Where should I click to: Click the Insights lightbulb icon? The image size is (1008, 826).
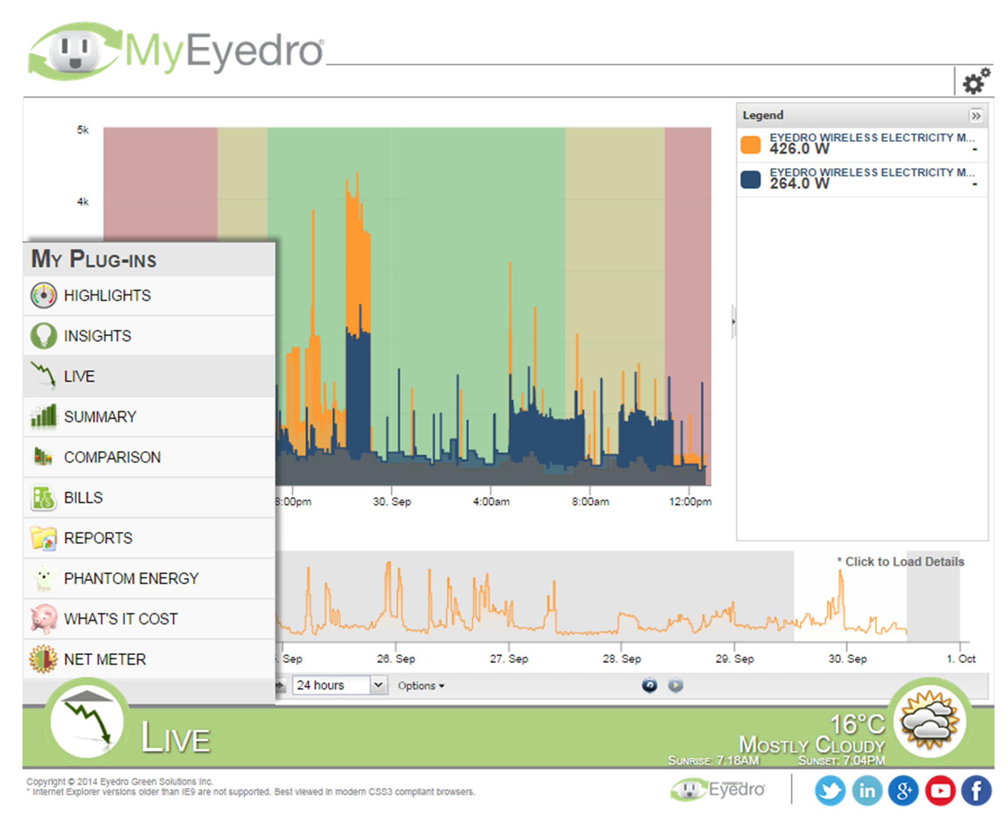(x=44, y=336)
